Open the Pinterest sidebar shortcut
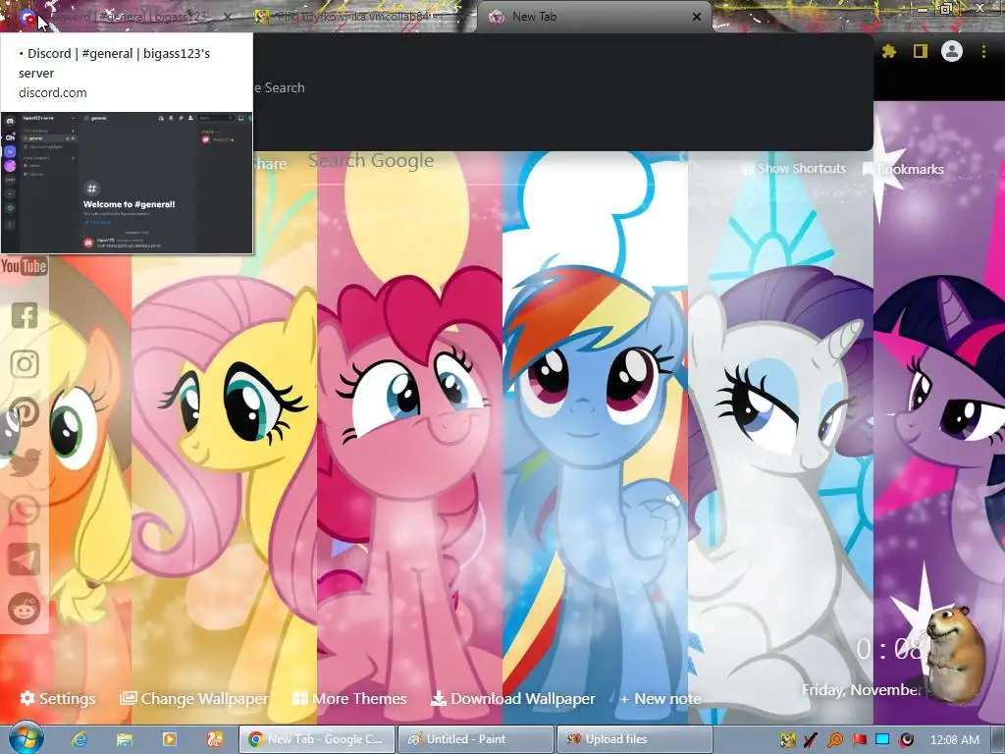The image size is (1005, 754). (x=25, y=413)
